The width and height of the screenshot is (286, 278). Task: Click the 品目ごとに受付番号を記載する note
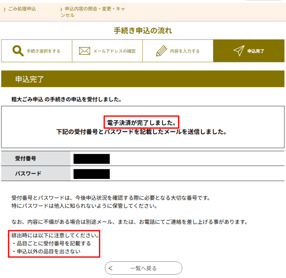click(52, 244)
